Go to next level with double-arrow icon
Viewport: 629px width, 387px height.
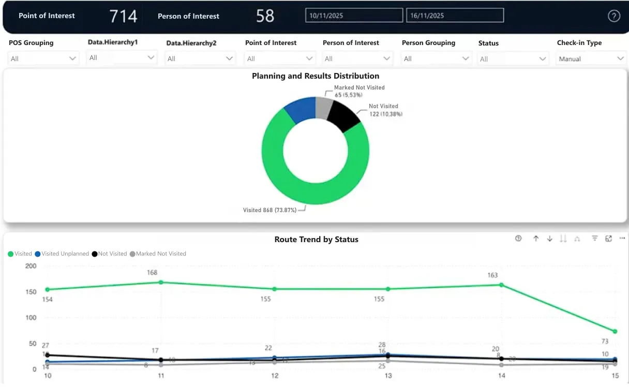(563, 239)
